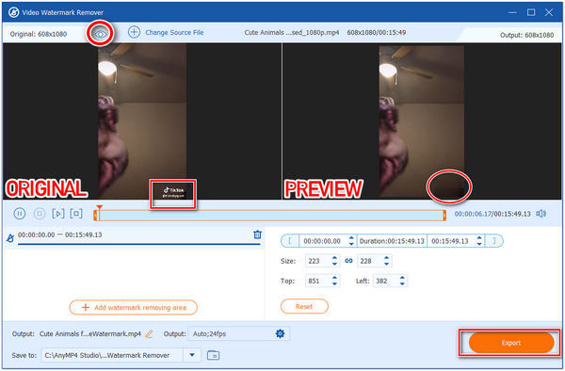Click the plus icon beside Change Source File
The image size is (565, 371).
point(134,32)
